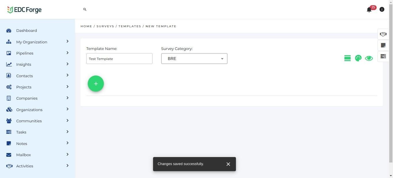Open the sticky note quick-action side icon
Image resolution: width=393 pixels, height=178 pixels.
click(383, 45)
